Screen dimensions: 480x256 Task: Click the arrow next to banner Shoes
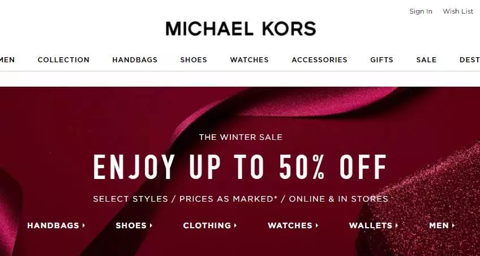pos(151,225)
